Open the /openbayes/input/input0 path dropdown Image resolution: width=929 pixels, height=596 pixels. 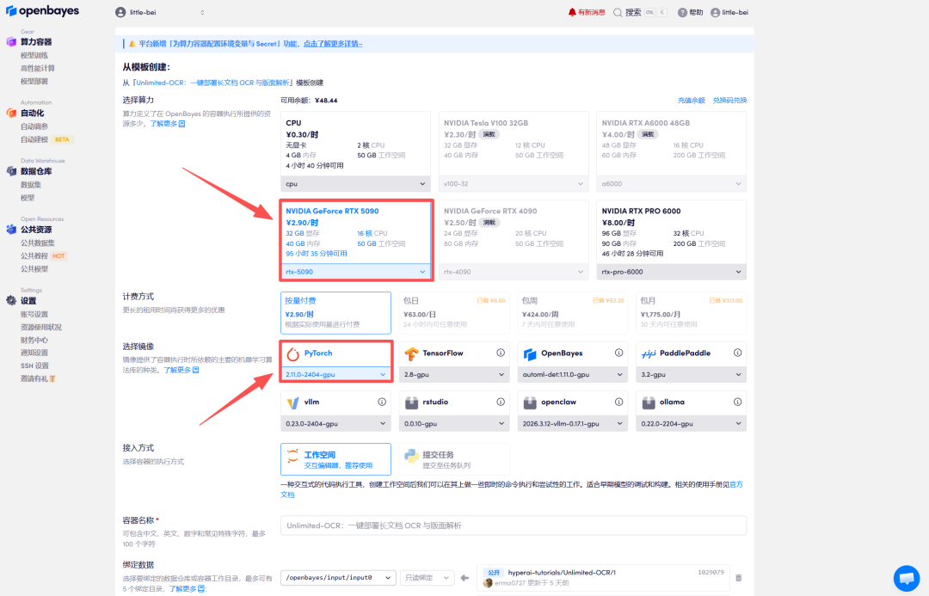point(338,578)
